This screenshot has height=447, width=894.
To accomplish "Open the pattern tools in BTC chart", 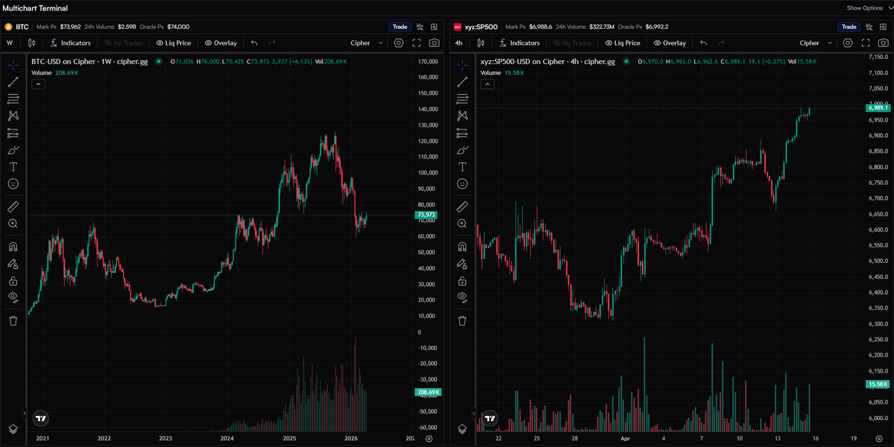I will click(13, 115).
